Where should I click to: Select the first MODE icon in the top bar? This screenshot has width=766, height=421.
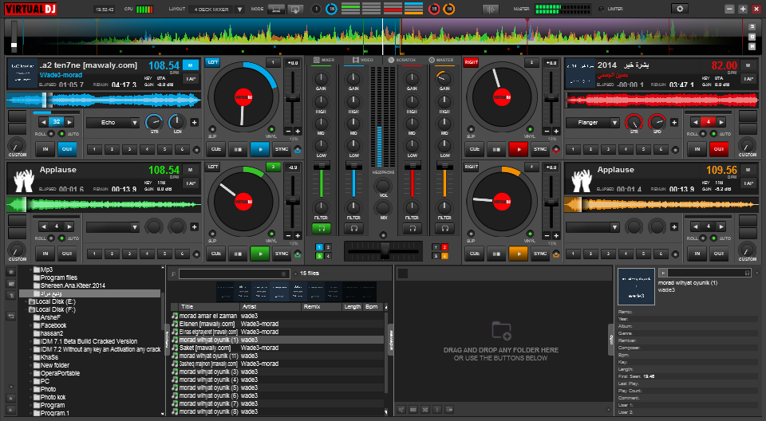[277, 9]
